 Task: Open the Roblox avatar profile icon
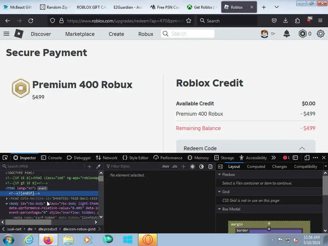[x=264, y=34]
